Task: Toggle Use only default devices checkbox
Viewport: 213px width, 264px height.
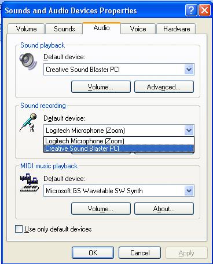Action: (19, 229)
